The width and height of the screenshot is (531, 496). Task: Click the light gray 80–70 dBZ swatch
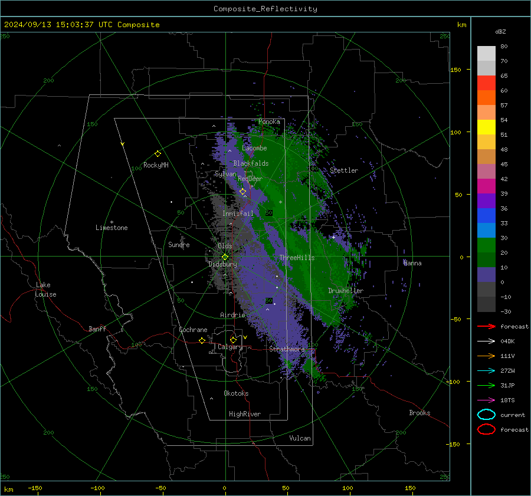tap(486, 54)
